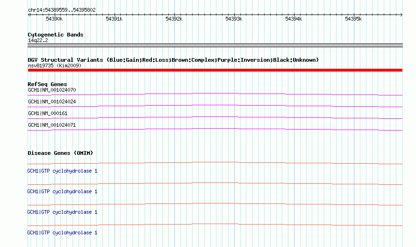Image resolution: width=416 pixels, height=247 pixels.
Task: Open the fourth GCH1|GTP cyclohydrolase 1 link
Action: [x=62, y=232]
